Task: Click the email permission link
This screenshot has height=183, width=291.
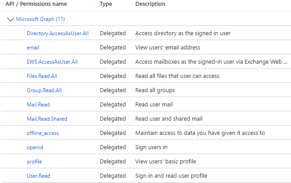Action: tap(33, 48)
